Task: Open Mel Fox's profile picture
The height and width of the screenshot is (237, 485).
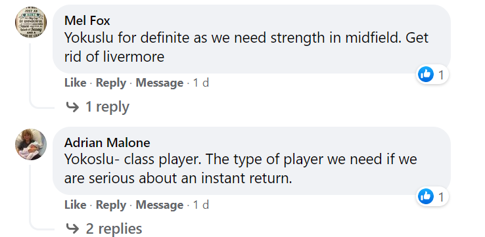Action: click(x=31, y=22)
